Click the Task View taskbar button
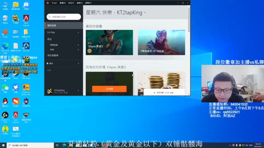The width and height of the screenshot is (264, 148). point(57,145)
